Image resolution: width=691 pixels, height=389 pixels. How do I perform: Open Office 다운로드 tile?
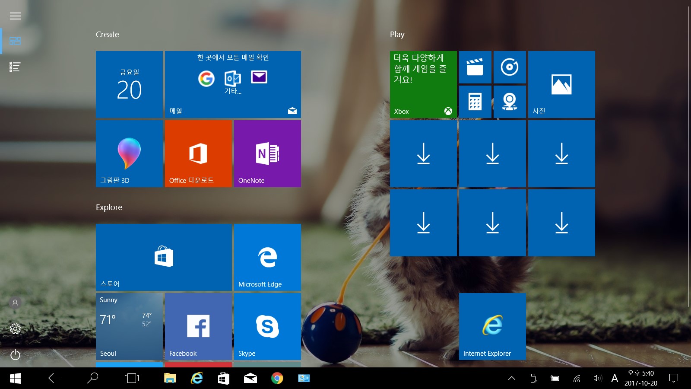(198, 153)
